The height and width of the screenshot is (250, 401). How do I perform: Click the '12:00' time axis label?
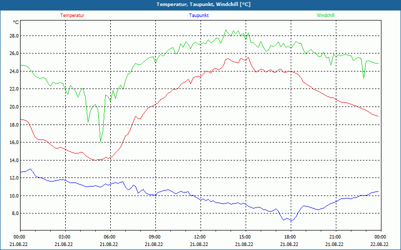199,237
